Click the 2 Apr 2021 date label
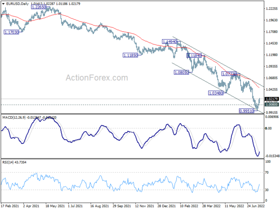Image resolution: width=280 pixels, height=210 pixels. click(x=31, y=206)
